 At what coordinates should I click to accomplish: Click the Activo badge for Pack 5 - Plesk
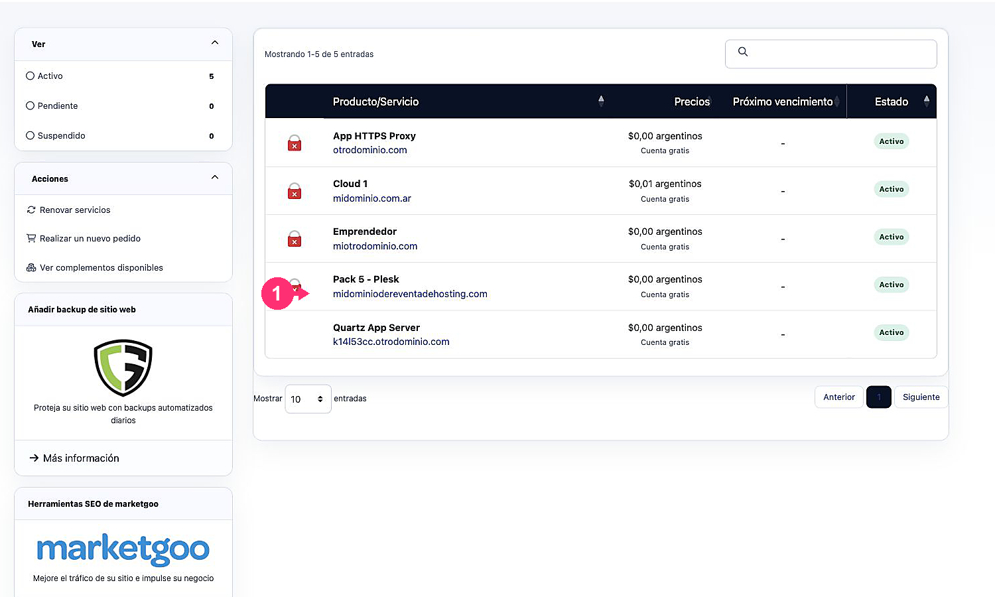pos(892,285)
